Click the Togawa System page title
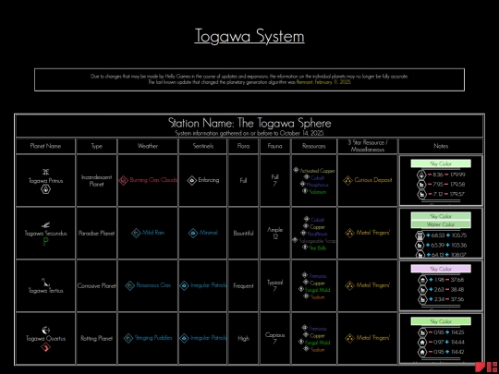 pos(249,36)
